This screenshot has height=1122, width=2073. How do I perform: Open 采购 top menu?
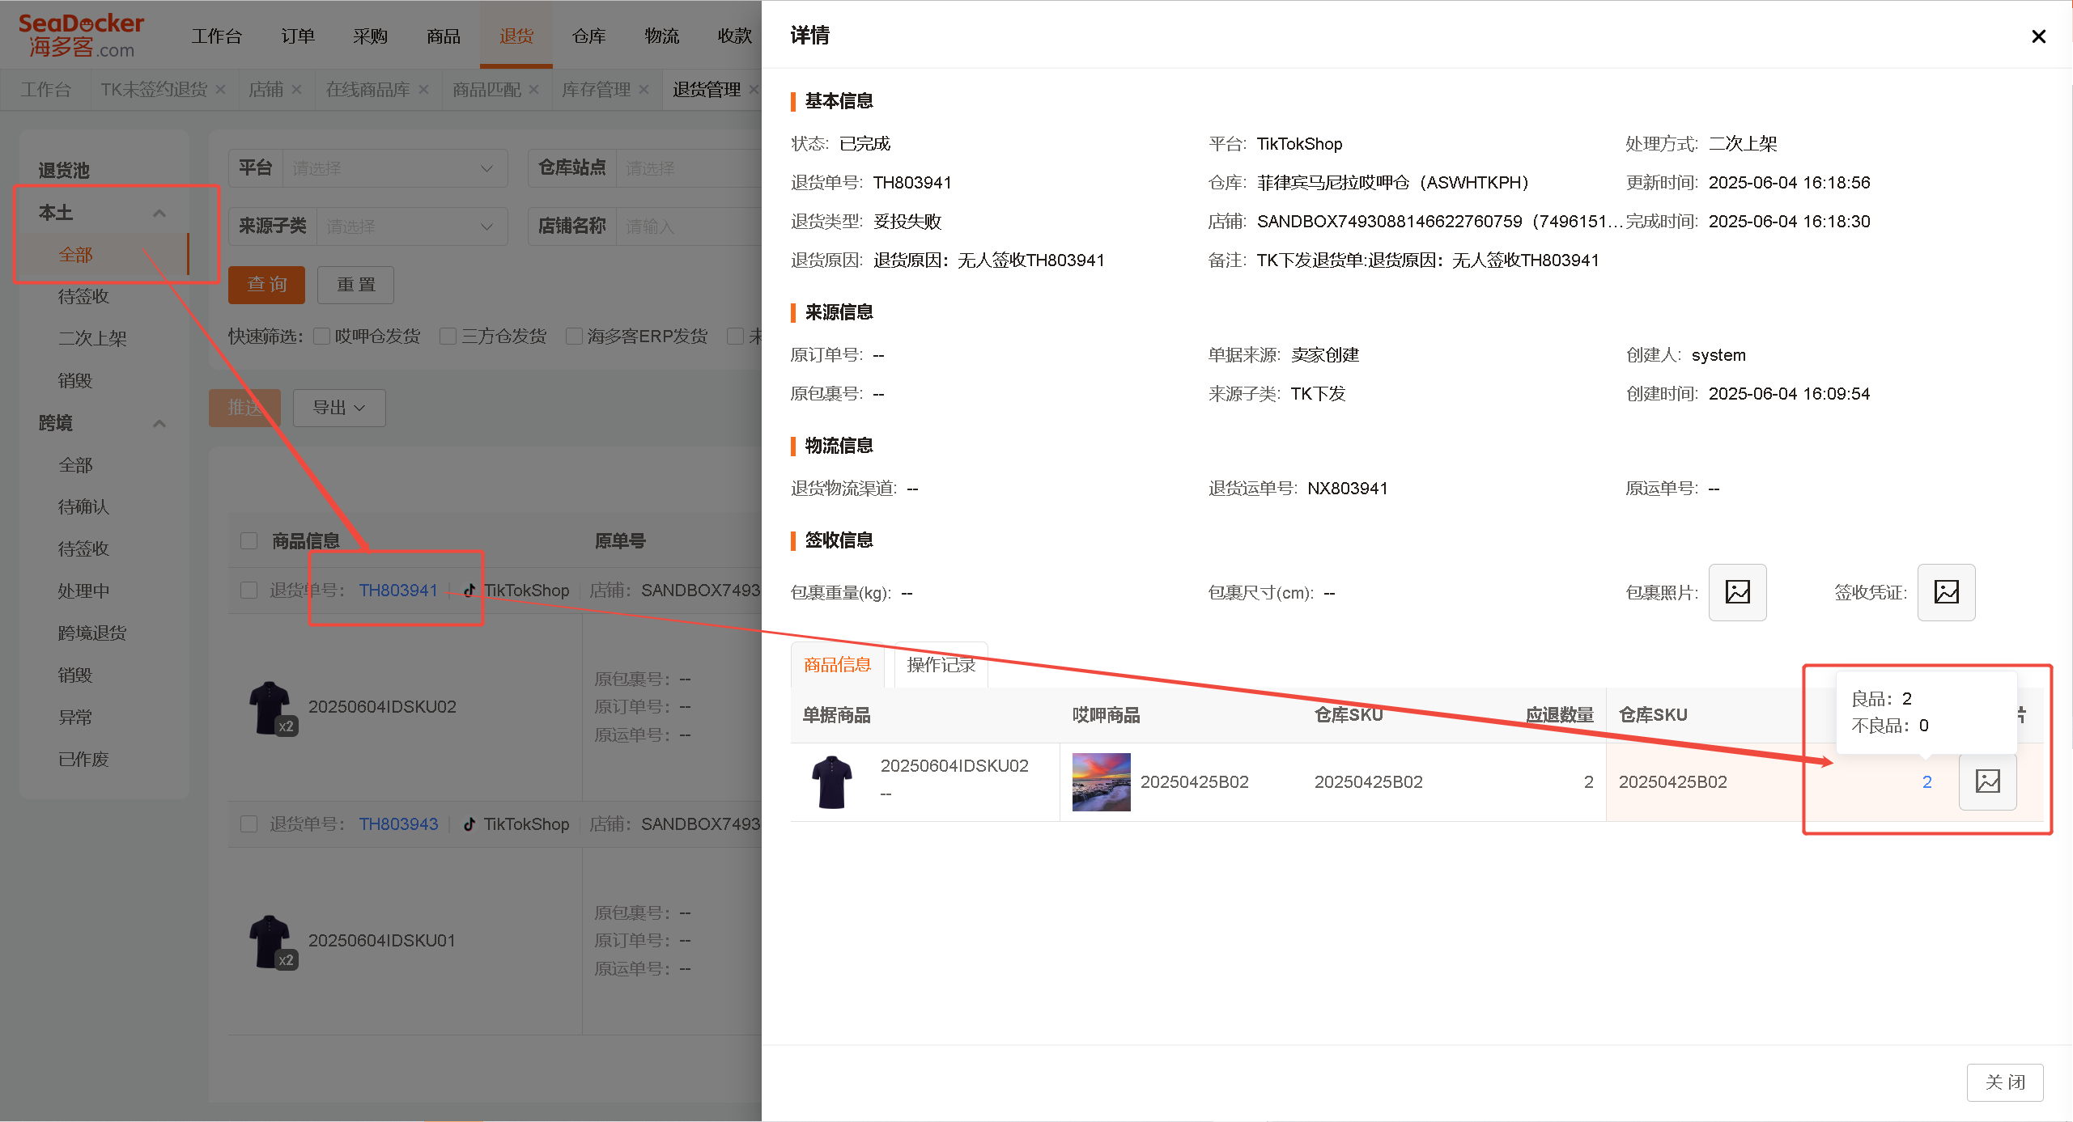point(370,36)
